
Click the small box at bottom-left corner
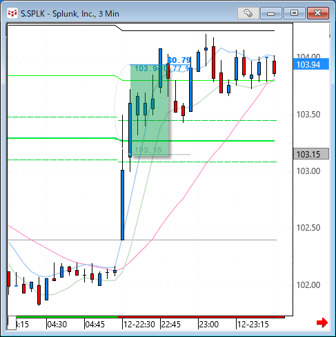(12, 322)
